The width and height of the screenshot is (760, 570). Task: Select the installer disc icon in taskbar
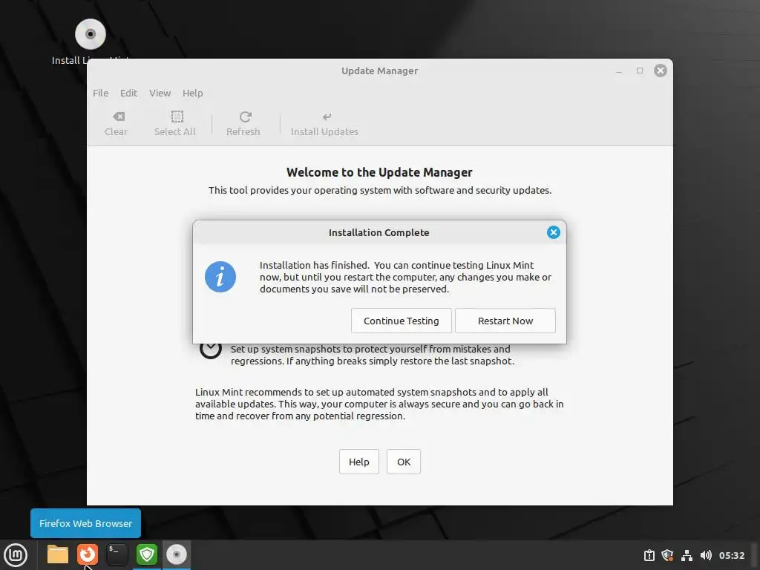point(177,554)
